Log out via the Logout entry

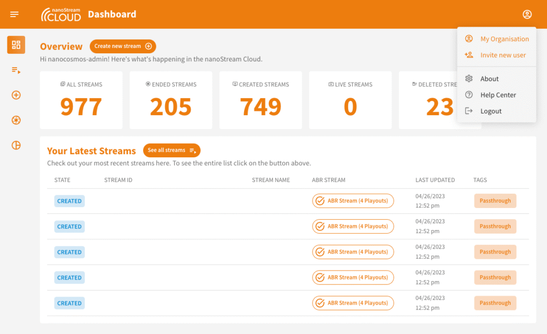pyautogui.click(x=490, y=112)
